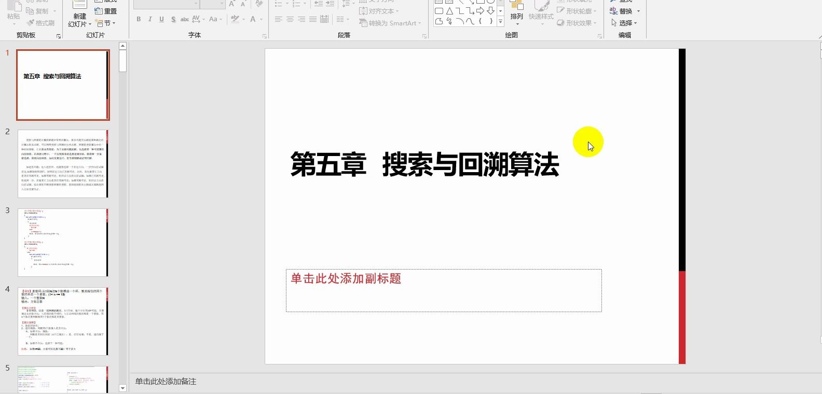Click the Underline formatting icon

coord(161,19)
